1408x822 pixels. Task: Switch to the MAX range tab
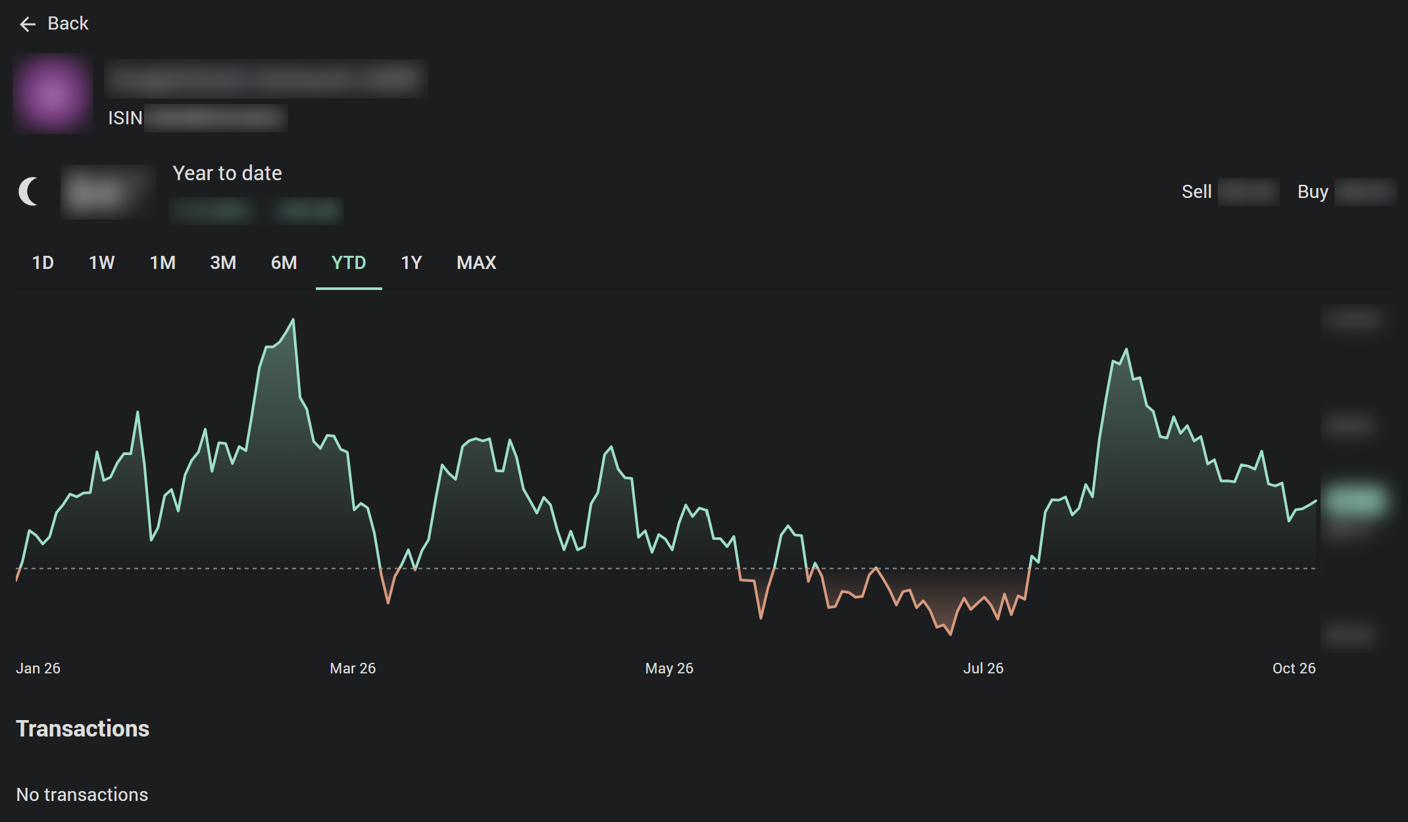pyautogui.click(x=476, y=263)
